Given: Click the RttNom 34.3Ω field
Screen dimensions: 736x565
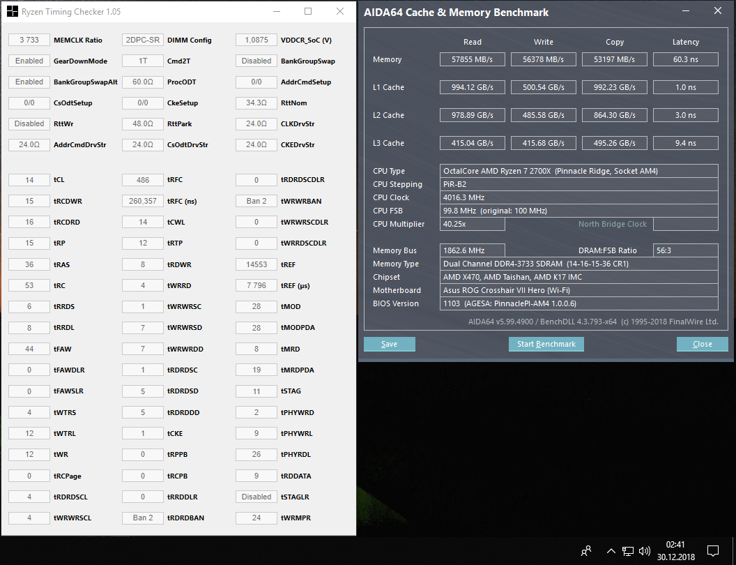Looking at the screenshot, I should (256, 103).
